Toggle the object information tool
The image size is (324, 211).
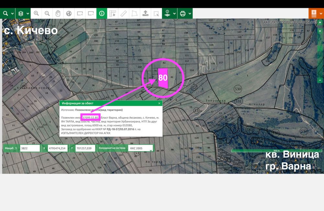[102, 14]
